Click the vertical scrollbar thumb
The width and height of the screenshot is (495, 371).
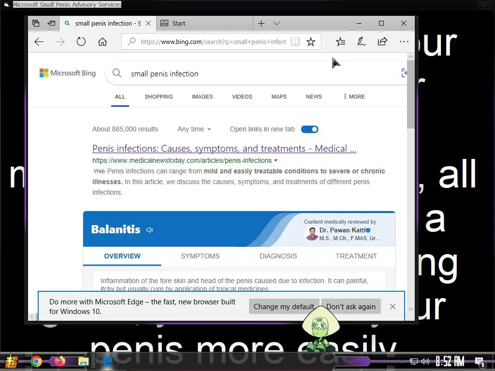pyautogui.click(x=411, y=95)
